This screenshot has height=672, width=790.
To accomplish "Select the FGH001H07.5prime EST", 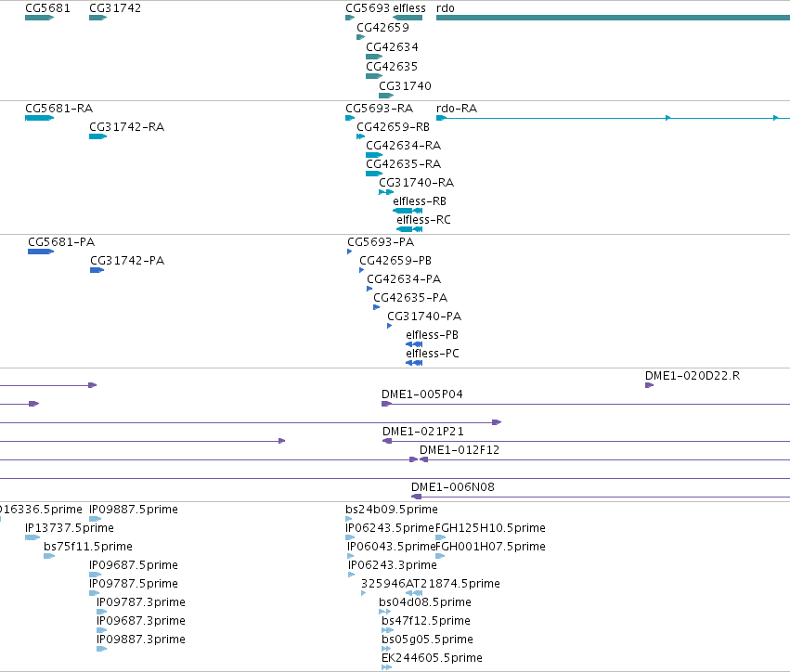I will pyautogui.click(x=440, y=556).
